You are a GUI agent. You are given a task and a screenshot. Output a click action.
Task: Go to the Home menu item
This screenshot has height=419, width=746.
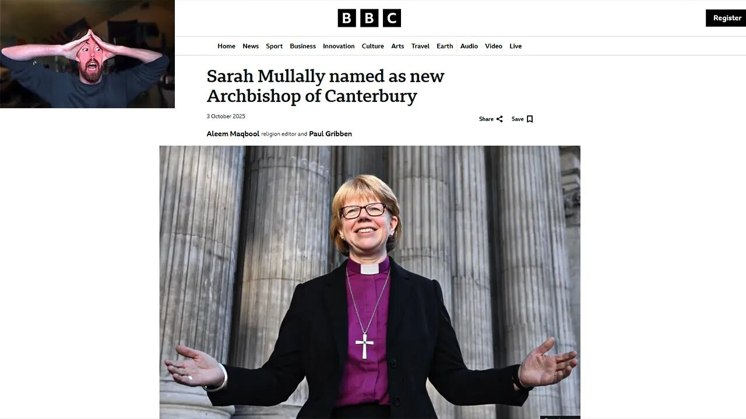[x=226, y=46]
